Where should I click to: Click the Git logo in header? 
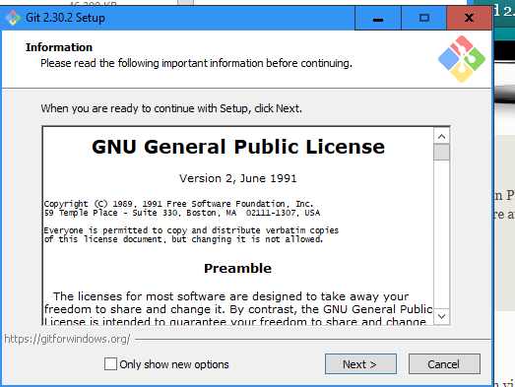(x=462, y=59)
